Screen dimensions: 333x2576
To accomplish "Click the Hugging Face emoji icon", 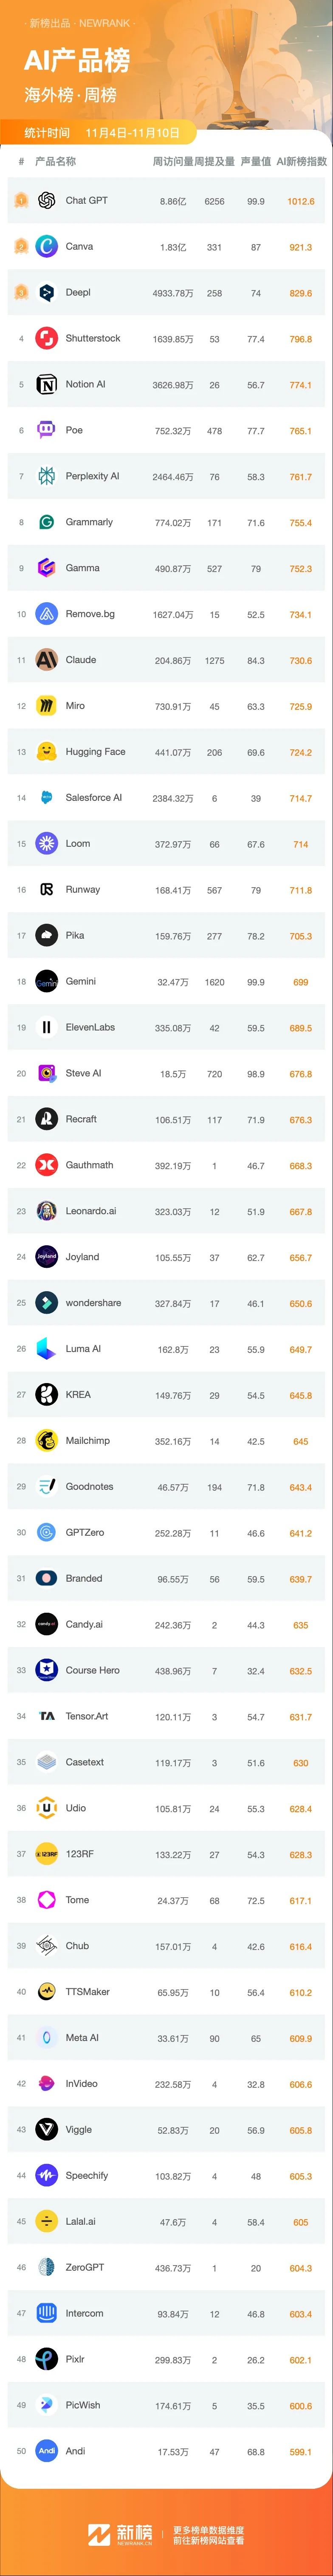I will (46, 752).
